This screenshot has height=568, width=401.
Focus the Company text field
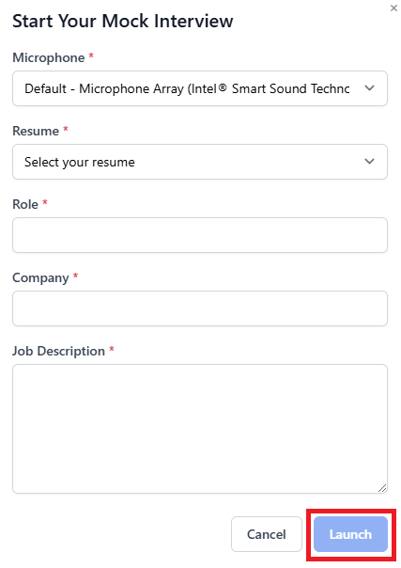200,308
